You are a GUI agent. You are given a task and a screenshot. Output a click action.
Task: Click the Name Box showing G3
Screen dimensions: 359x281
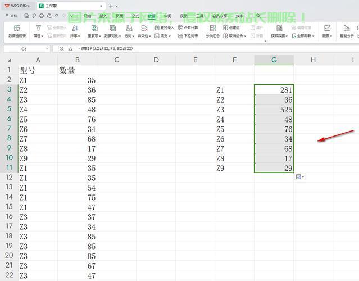[24, 49]
